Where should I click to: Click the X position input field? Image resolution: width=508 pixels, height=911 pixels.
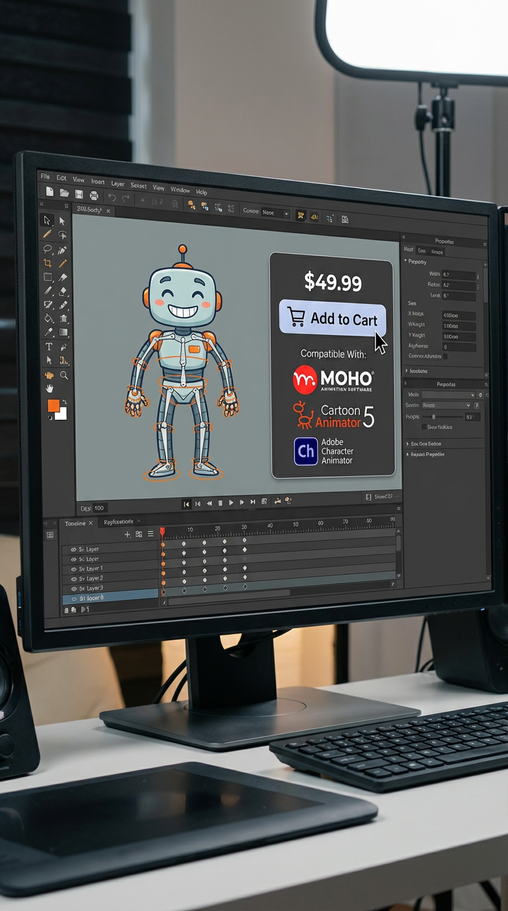tap(459, 315)
